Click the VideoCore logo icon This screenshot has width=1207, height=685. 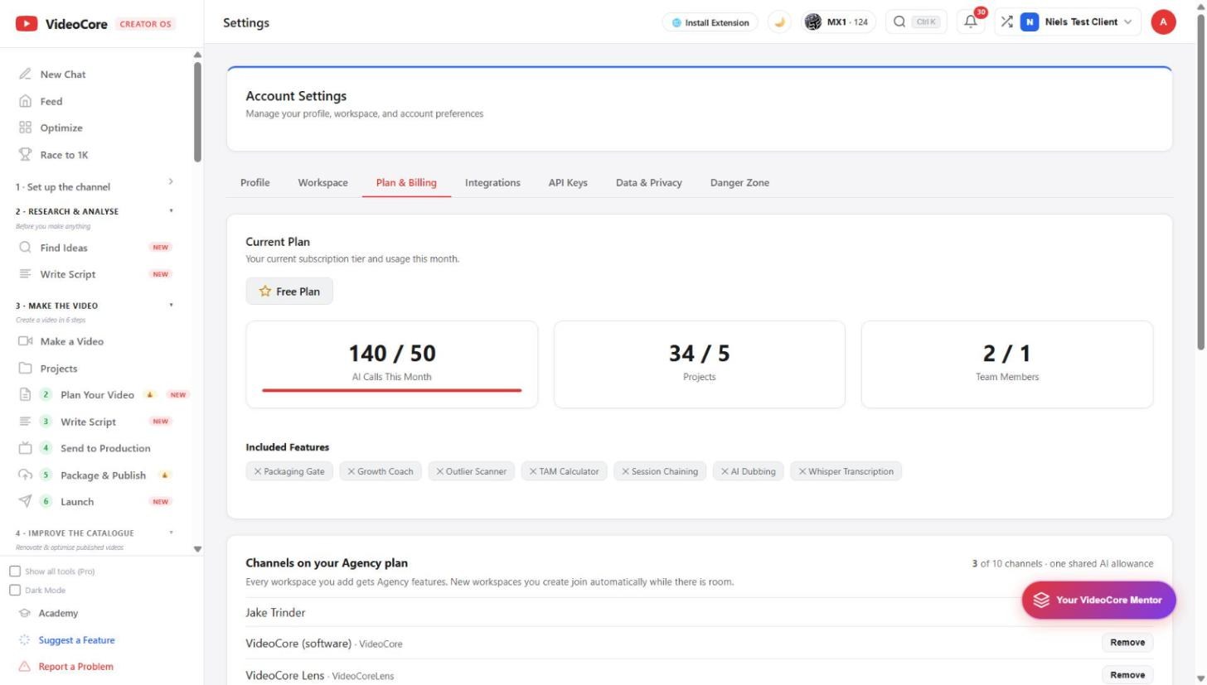coord(27,23)
